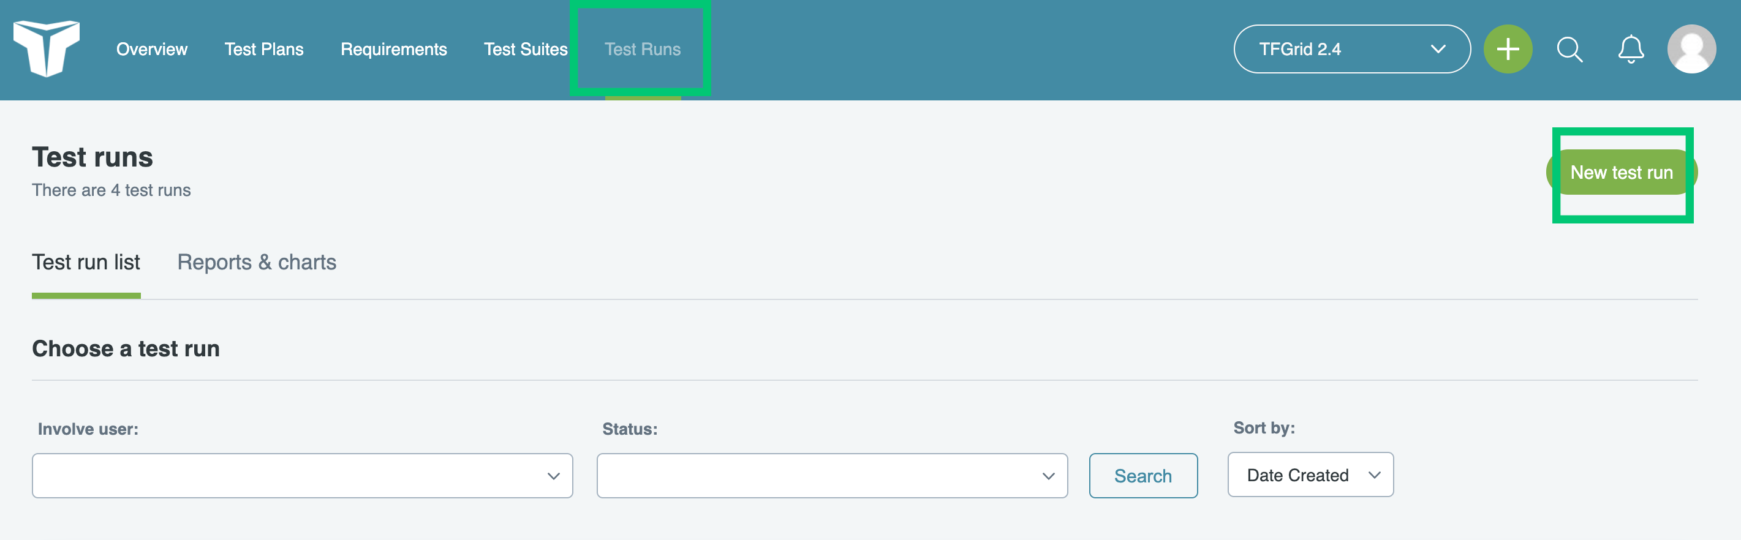Click the Test runs page heading
1741x540 pixels.
click(93, 157)
